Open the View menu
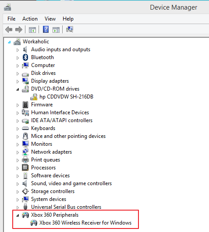The image size is (209, 232). (x=50, y=19)
